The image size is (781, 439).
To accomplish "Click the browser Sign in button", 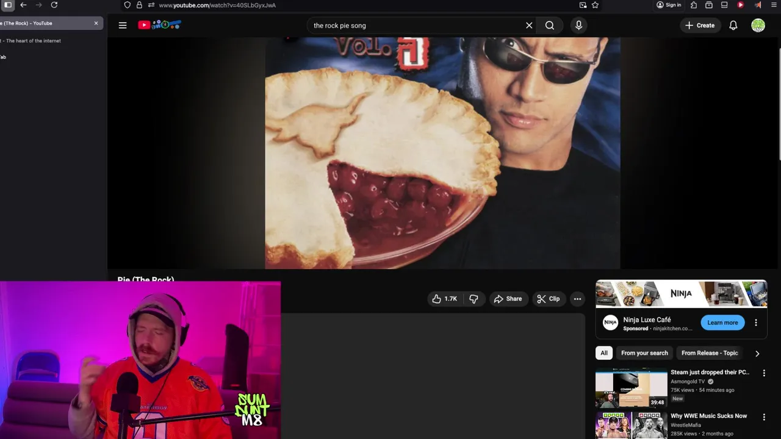I will coord(669,5).
